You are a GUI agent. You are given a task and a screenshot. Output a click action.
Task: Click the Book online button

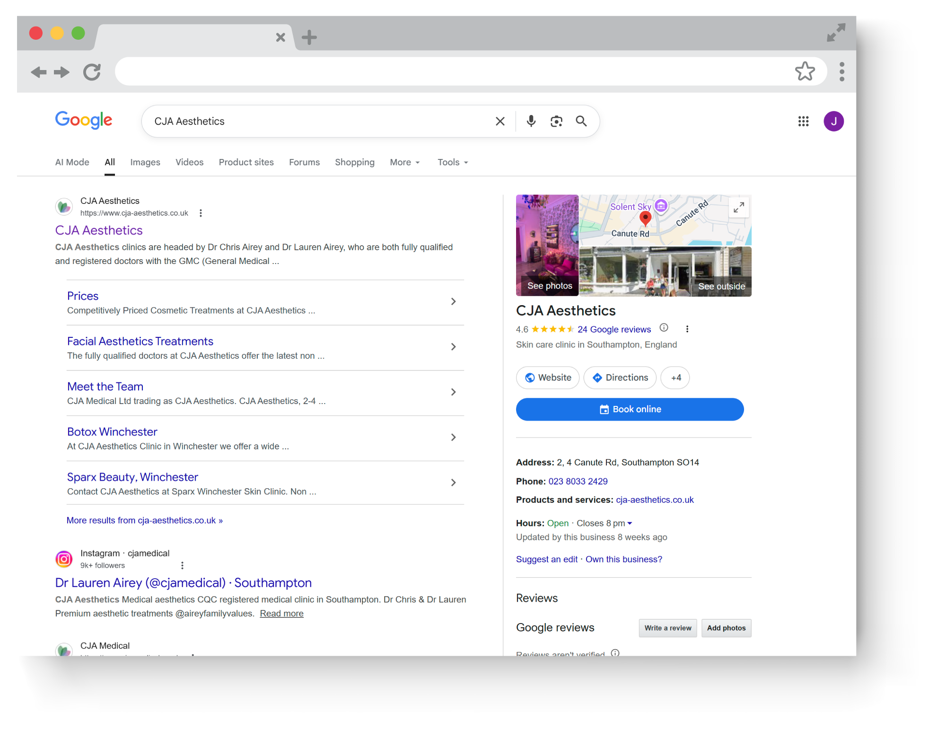coord(630,409)
